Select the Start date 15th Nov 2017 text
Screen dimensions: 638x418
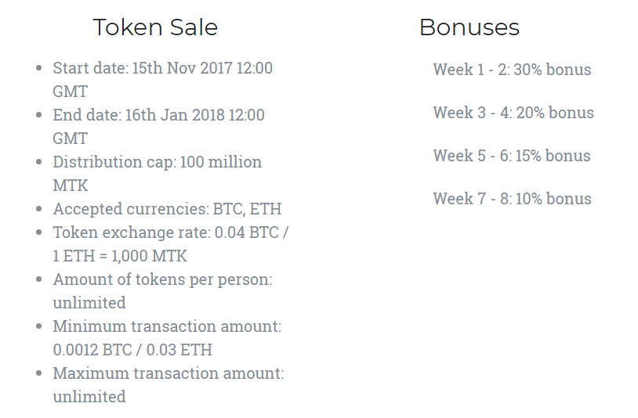162,68
